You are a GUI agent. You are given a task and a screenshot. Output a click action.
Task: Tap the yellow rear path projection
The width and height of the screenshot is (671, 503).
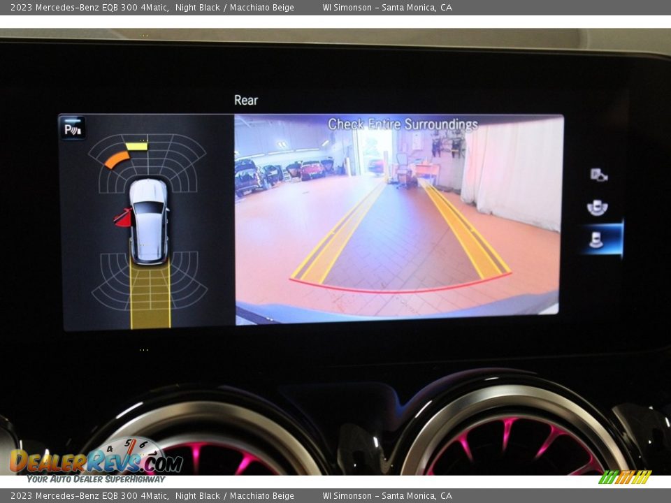[150, 295]
